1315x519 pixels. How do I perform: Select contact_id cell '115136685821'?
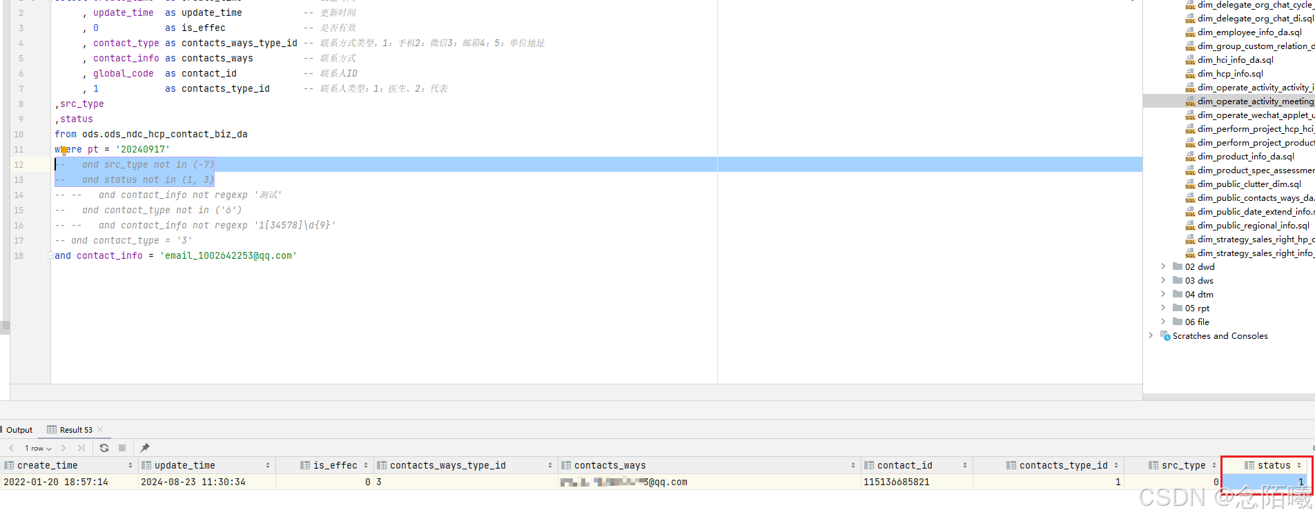pos(917,482)
